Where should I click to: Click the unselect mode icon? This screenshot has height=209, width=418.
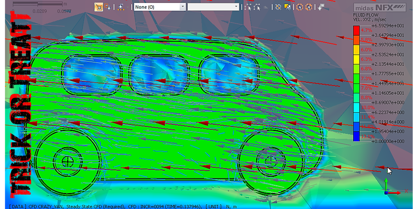tap(108, 7)
